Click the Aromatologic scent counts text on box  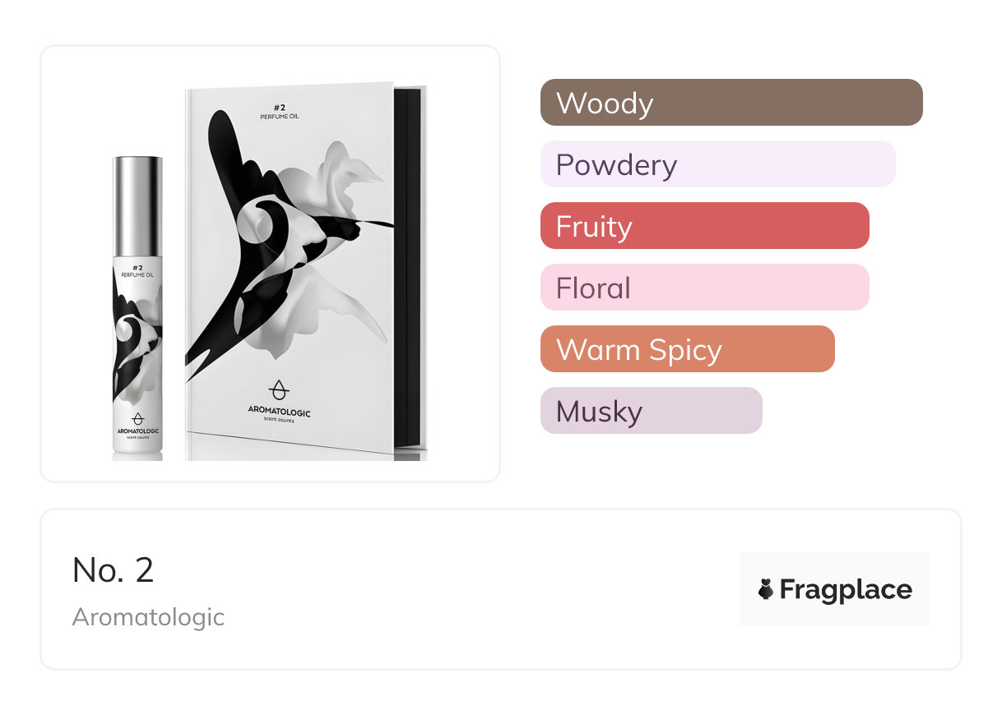[x=280, y=415]
